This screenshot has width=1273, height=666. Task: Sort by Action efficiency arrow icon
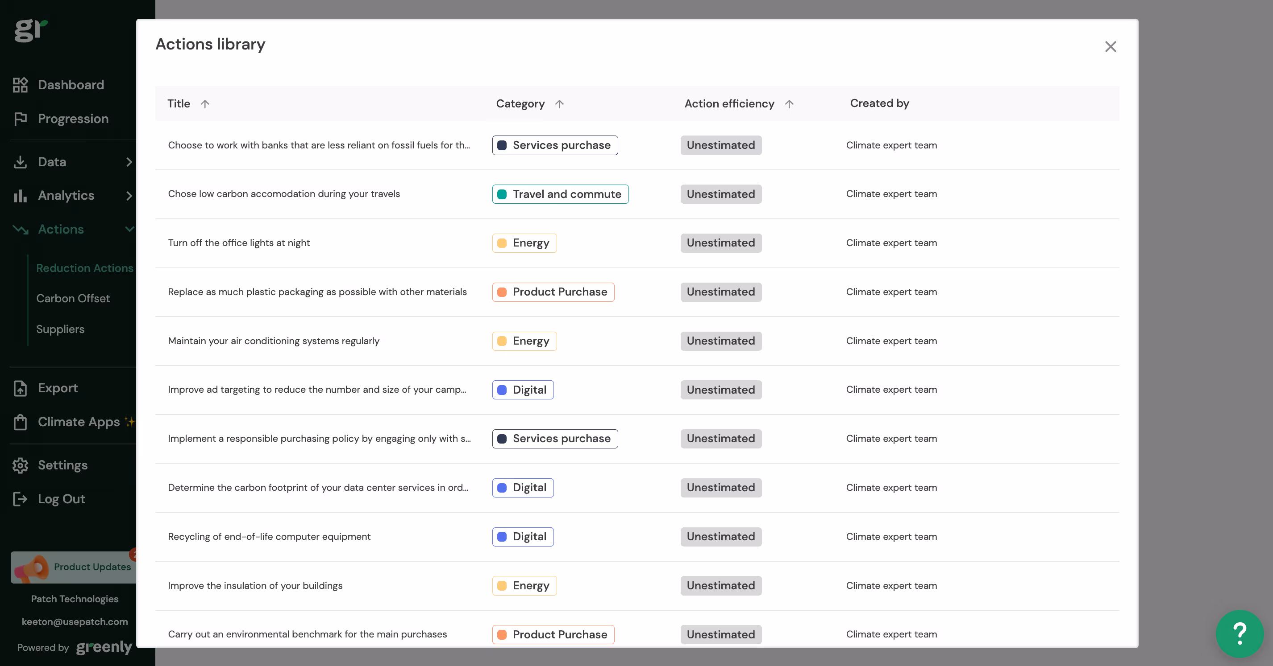click(789, 104)
